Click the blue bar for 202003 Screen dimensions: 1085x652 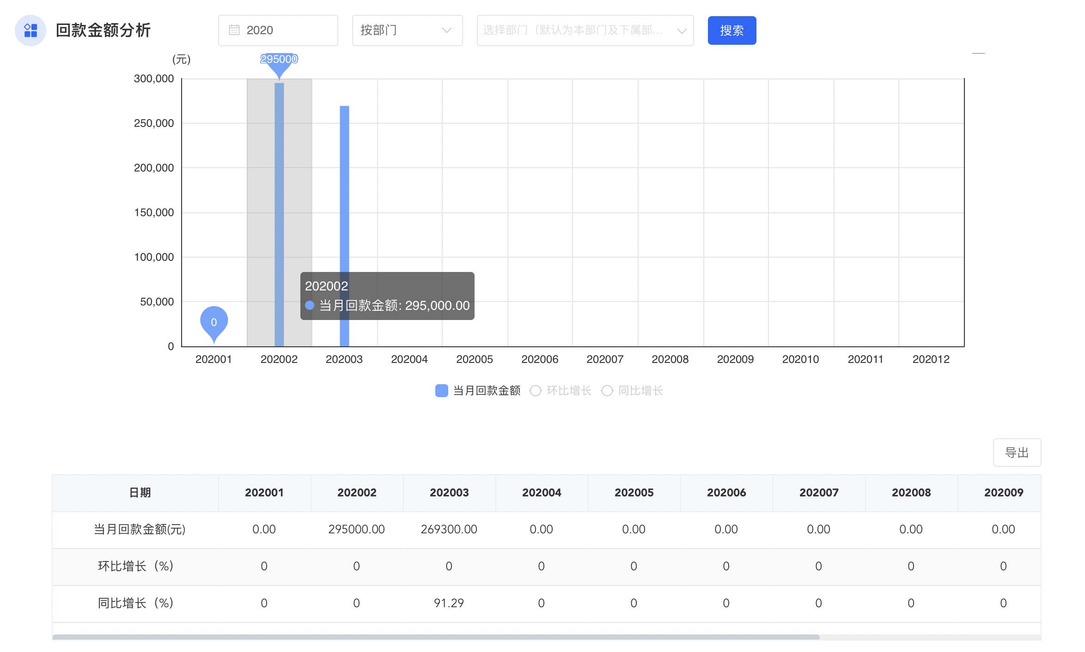pyautogui.click(x=344, y=194)
